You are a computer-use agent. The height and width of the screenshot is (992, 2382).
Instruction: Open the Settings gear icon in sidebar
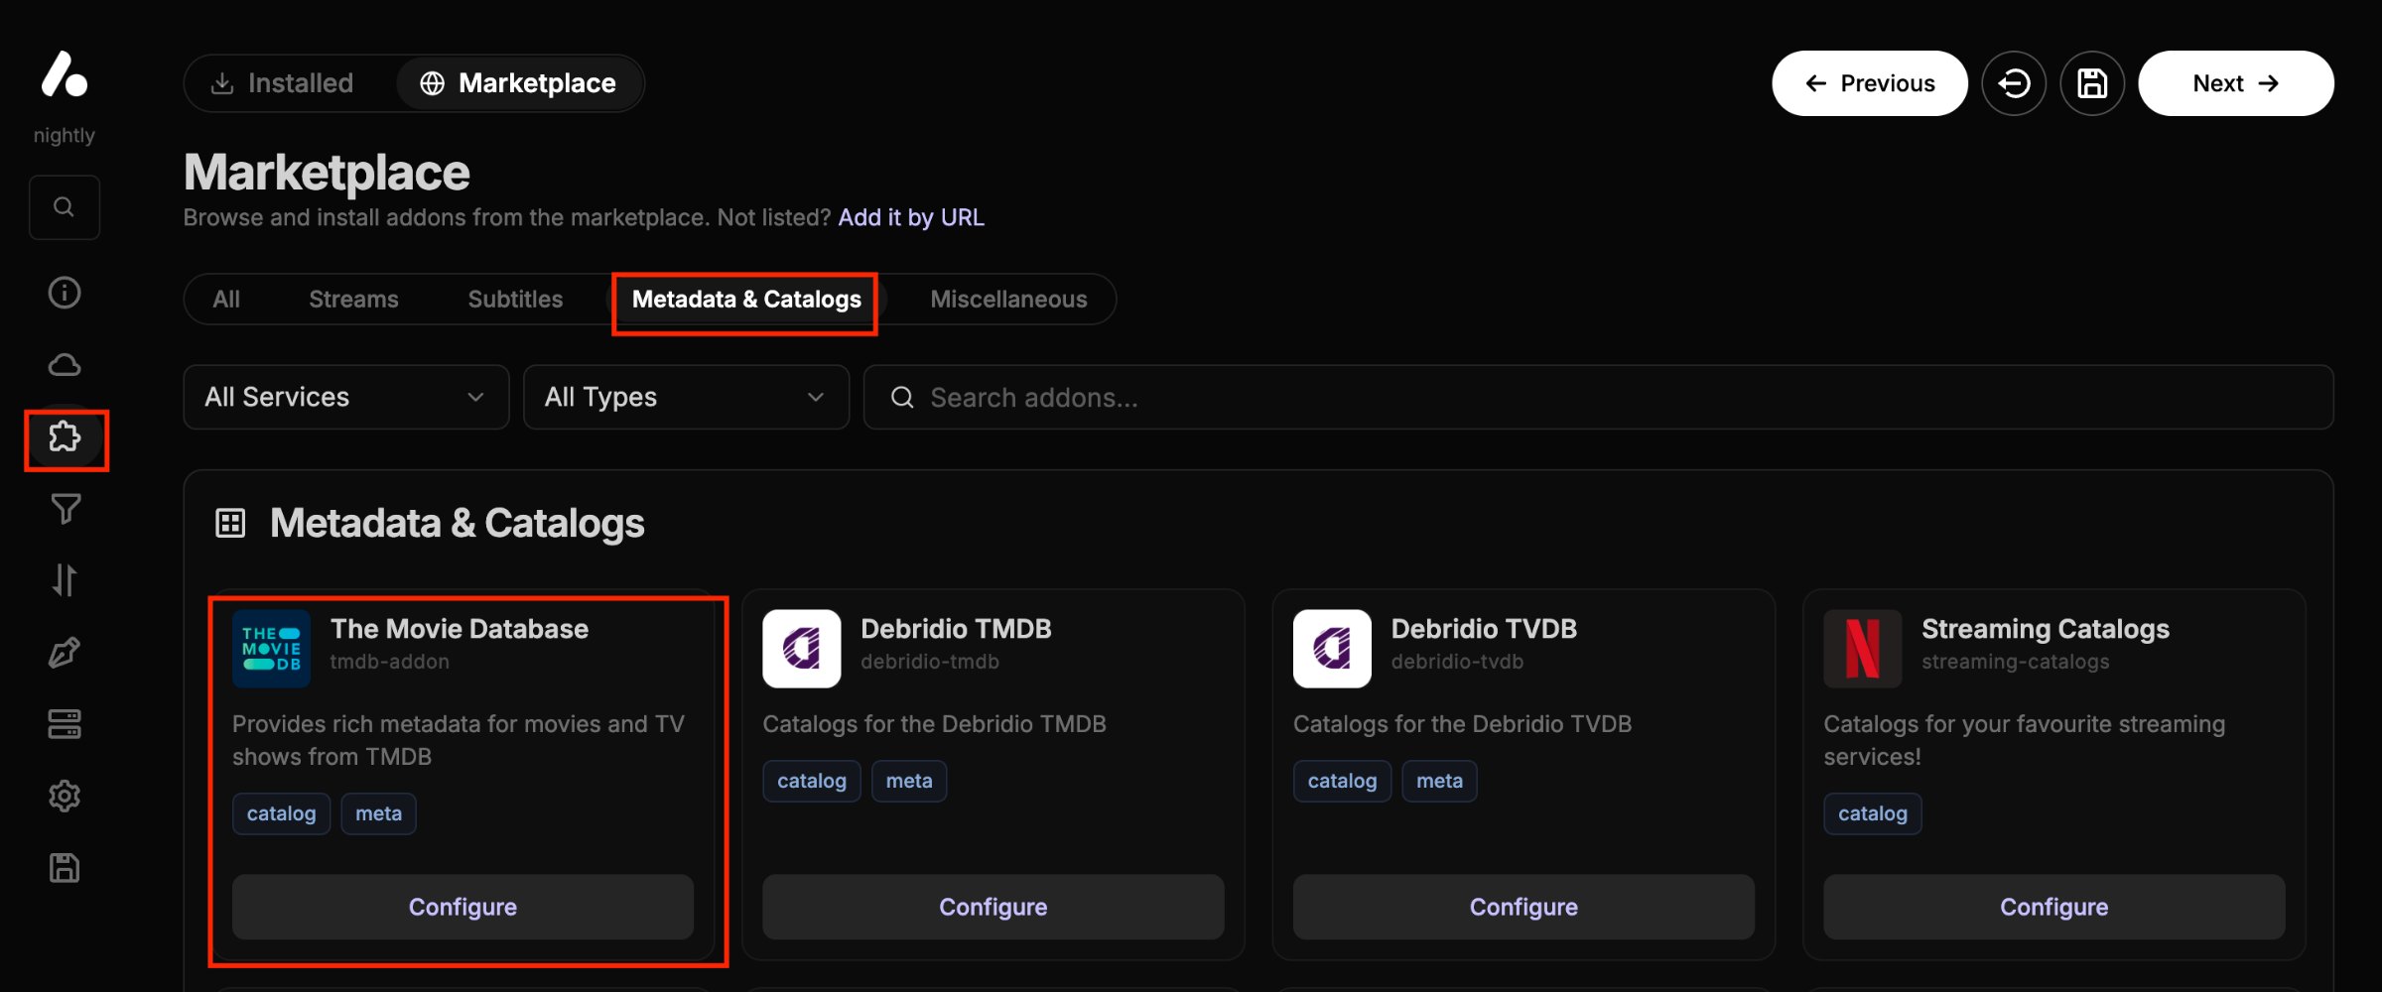pyautogui.click(x=65, y=796)
